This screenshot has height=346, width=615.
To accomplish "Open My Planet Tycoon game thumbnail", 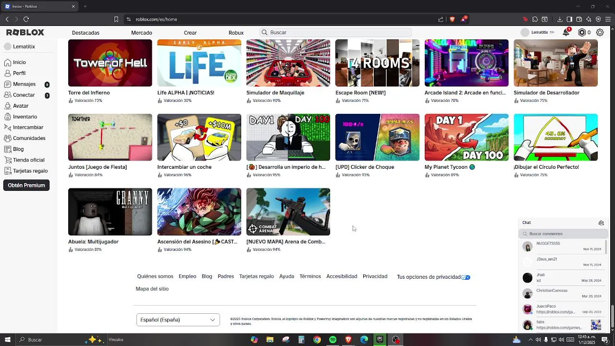I will click(467, 137).
